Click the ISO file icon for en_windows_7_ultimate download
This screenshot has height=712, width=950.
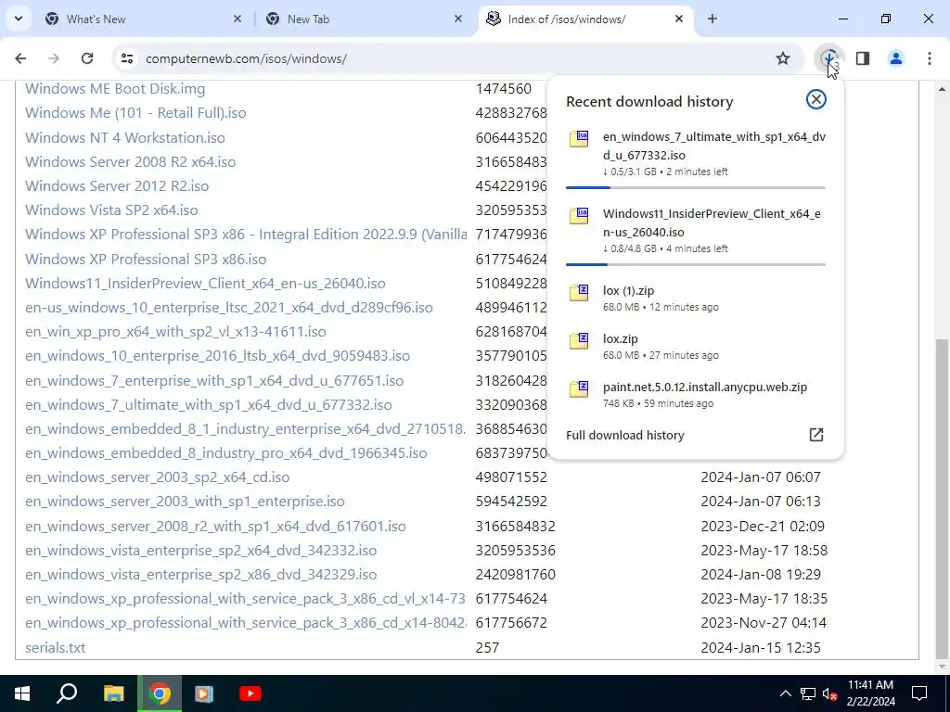coord(579,139)
